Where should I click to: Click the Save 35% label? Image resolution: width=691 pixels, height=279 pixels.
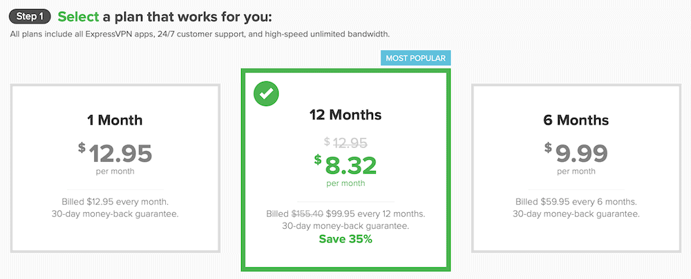[345, 239]
